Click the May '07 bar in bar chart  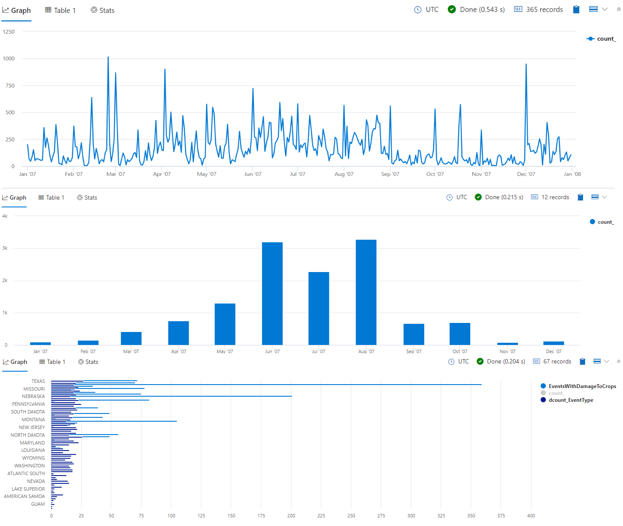[x=225, y=324]
